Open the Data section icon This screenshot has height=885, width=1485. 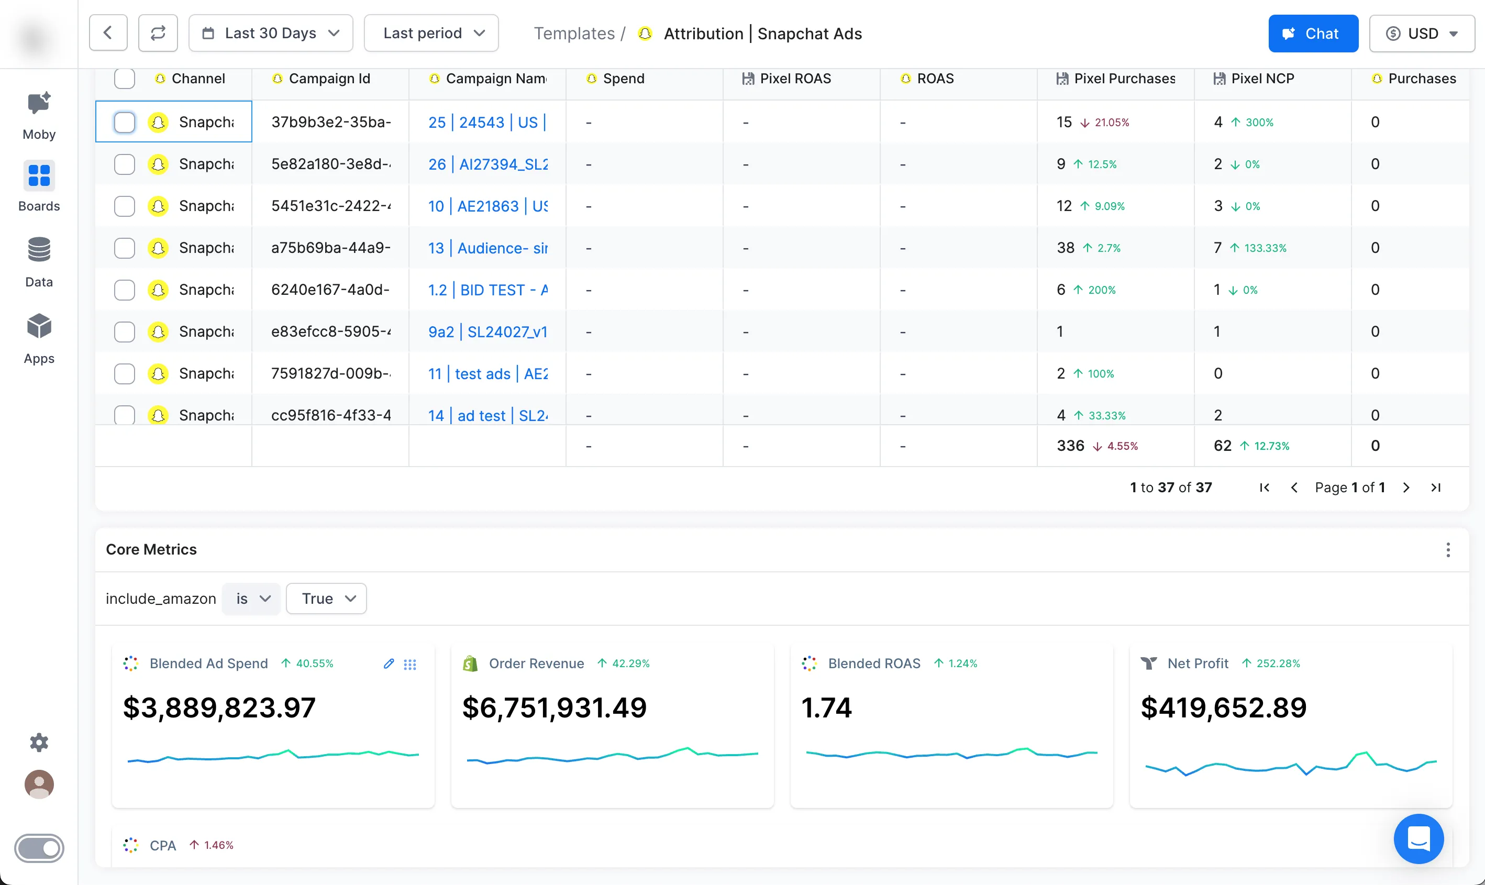point(39,250)
